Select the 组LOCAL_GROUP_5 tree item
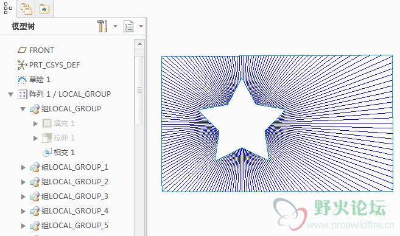This screenshot has height=236, width=400. point(69,226)
